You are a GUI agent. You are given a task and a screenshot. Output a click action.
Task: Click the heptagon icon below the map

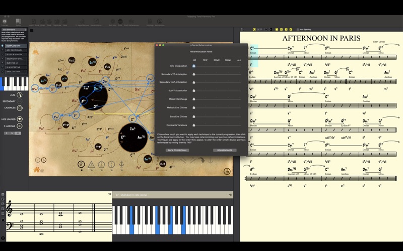[111, 165]
